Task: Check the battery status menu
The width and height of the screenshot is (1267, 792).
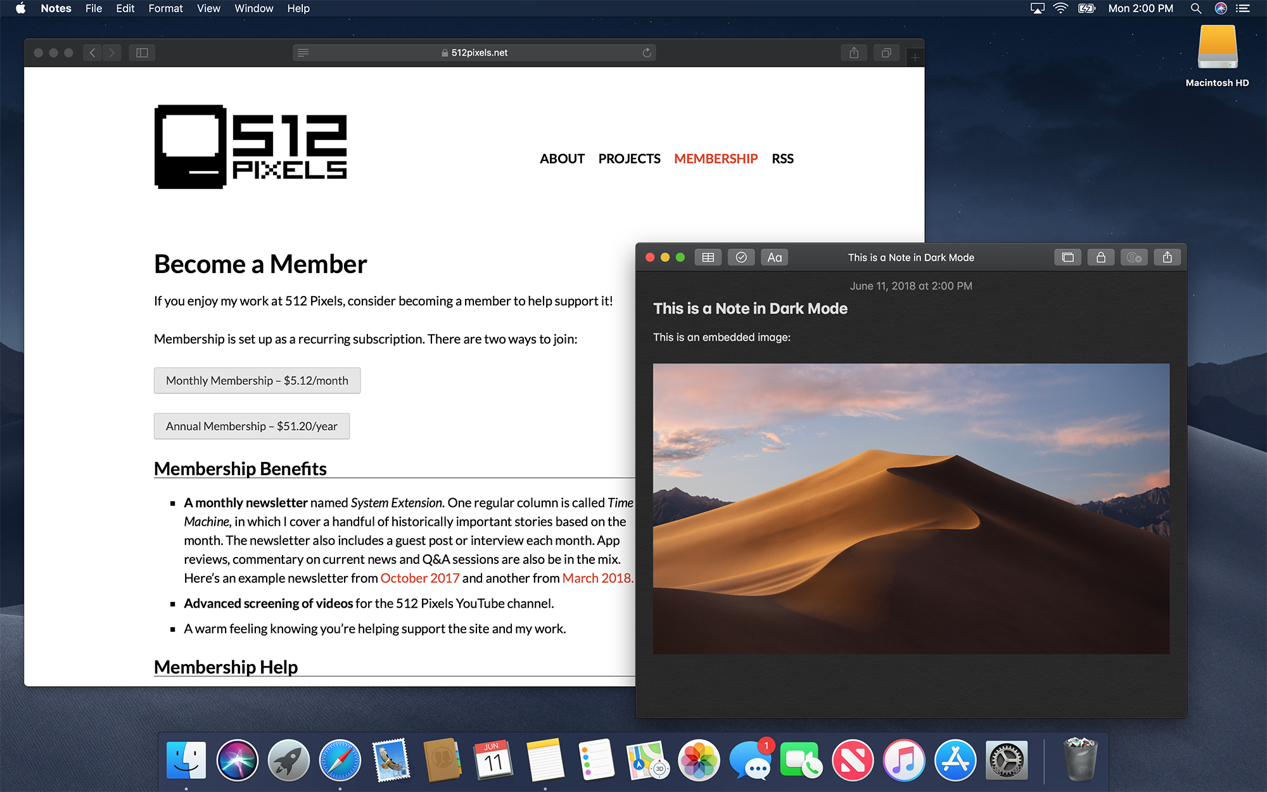Action: pos(1086,8)
